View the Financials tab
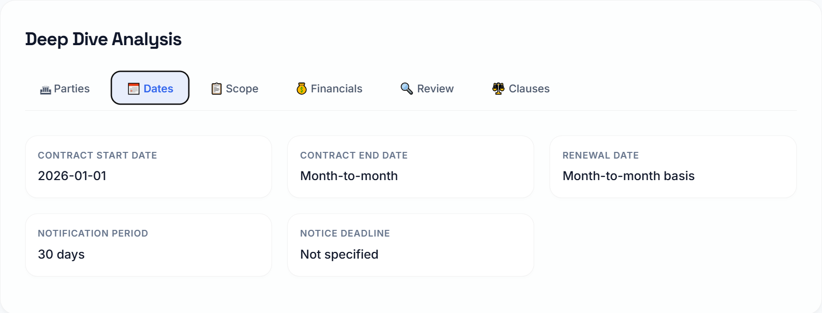The image size is (822, 313). point(329,88)
